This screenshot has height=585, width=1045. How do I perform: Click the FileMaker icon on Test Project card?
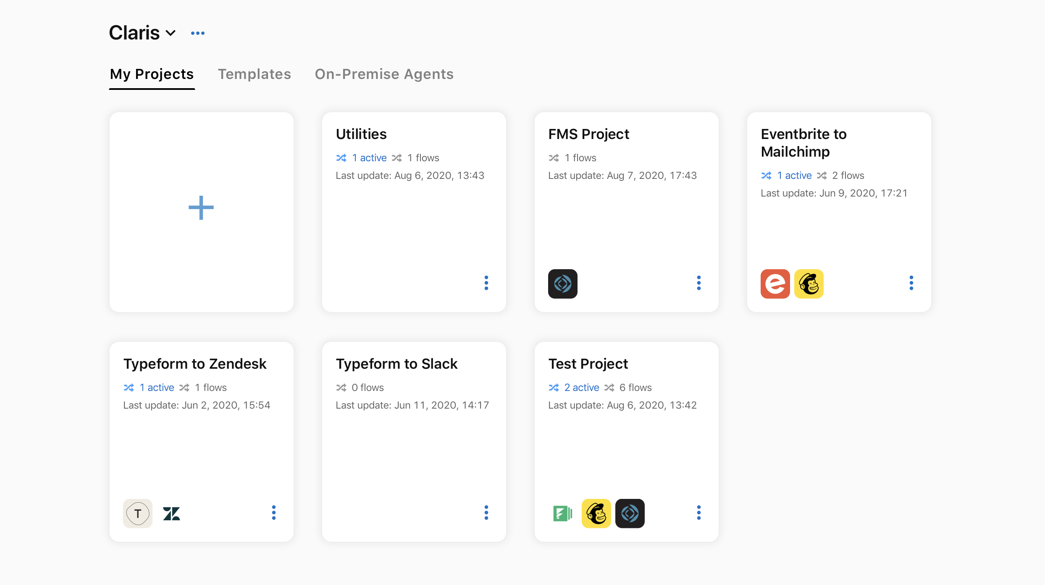[630, 513]
